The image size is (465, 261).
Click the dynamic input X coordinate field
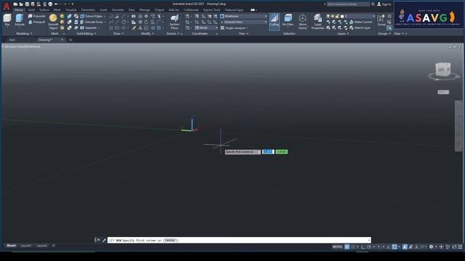268,152
